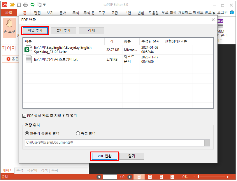Click the 파일 추가 button
This screenshot has height=181, width=237.
tap(35, 31)
